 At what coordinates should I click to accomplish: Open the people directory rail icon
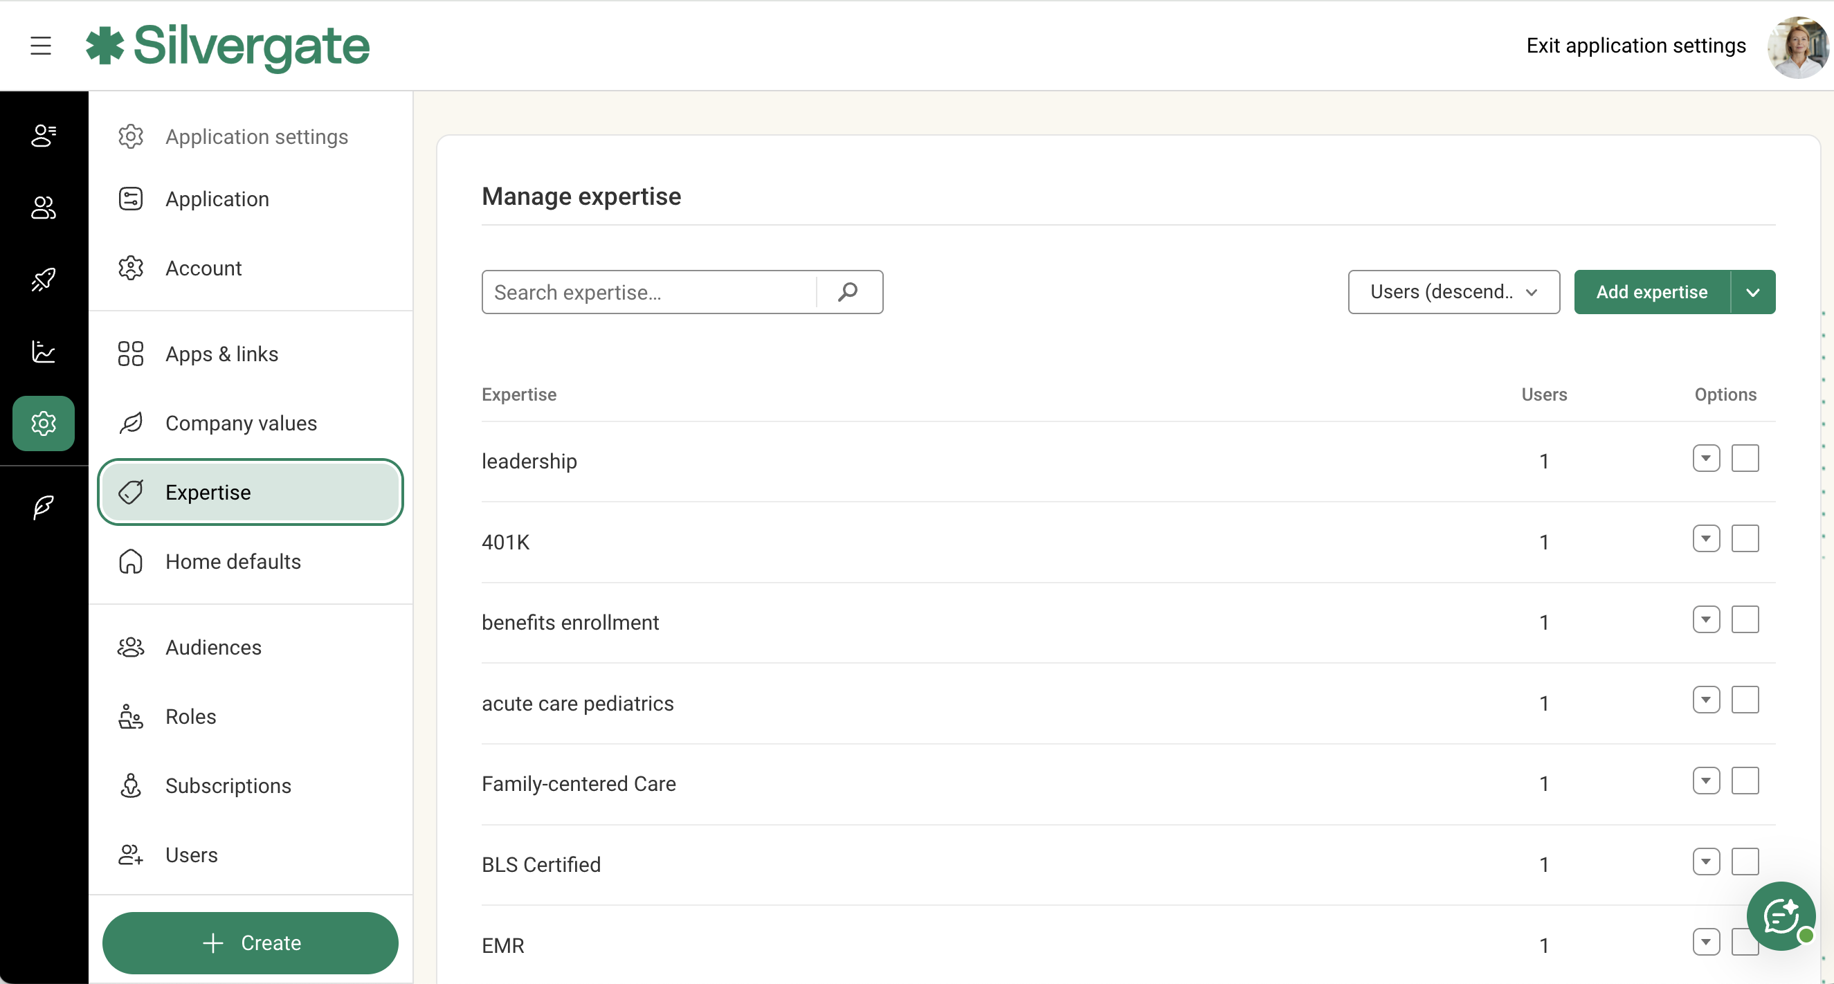pyautogui.click(x=44, y=135)
